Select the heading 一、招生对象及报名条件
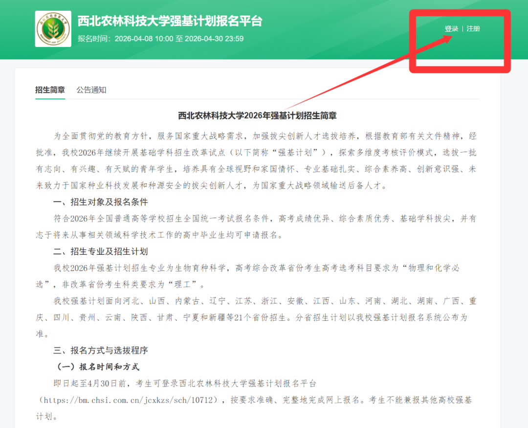This screenshot has height=428, width=528. click(x=101, y=202)
